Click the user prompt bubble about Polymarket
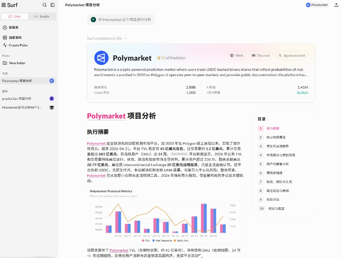The width and height of the screenshot is (341, 258). (121, 20)
